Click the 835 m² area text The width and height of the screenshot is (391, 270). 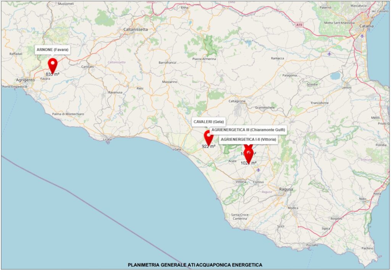52,74
